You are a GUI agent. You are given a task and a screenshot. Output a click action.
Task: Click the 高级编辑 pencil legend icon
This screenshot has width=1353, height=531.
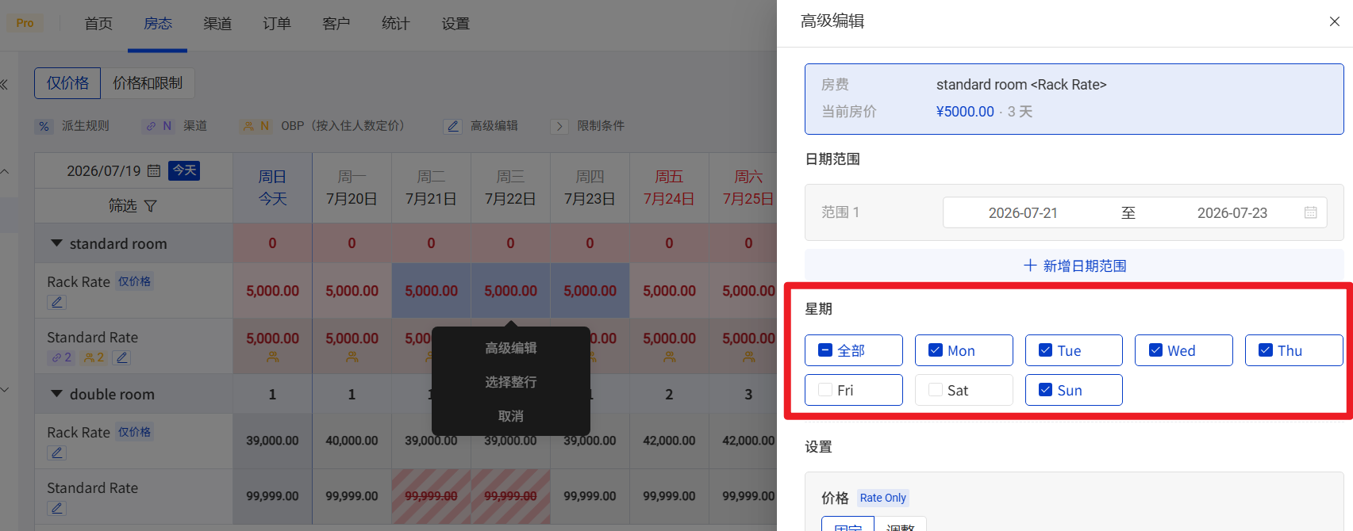pos(453,126)
